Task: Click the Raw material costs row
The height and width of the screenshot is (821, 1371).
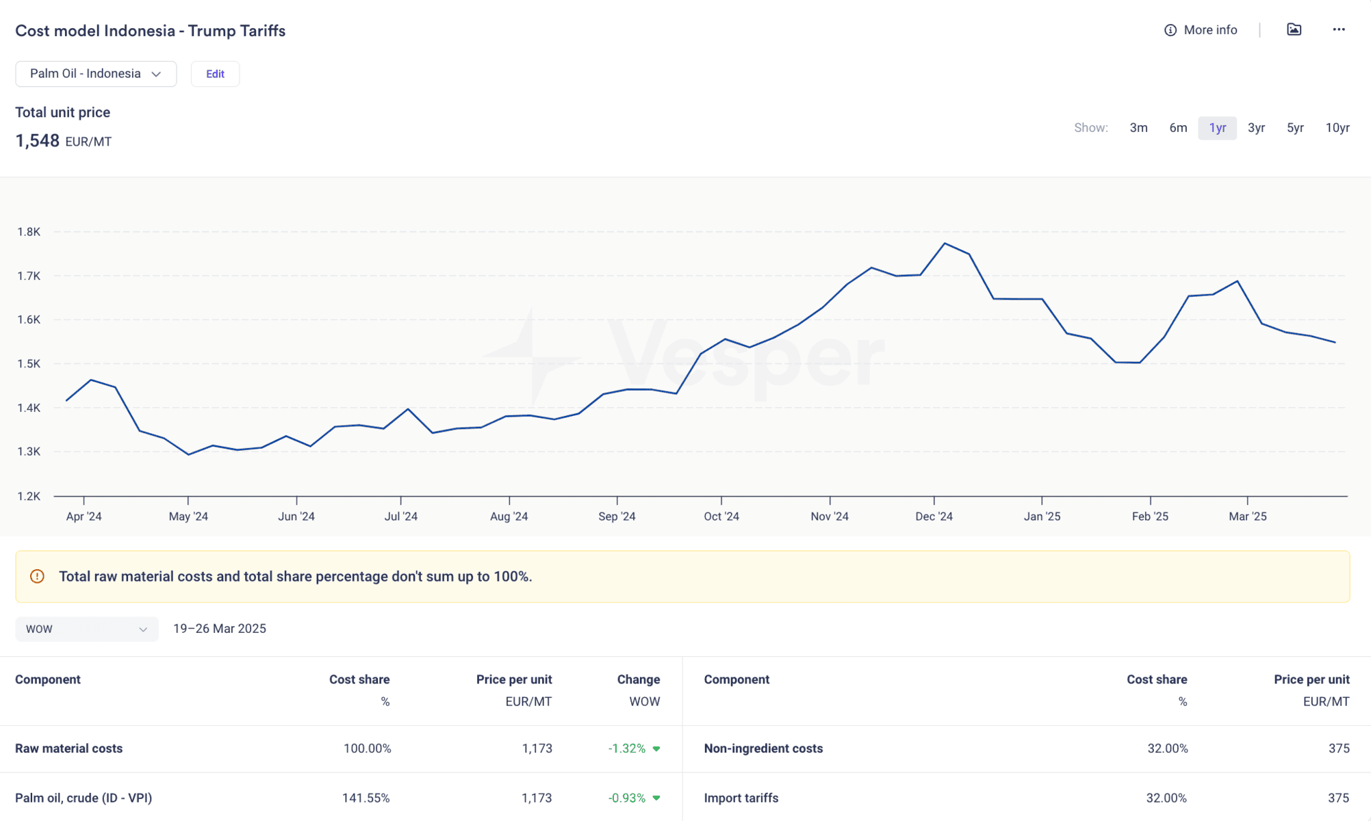Action: click(x=68, y=748)
